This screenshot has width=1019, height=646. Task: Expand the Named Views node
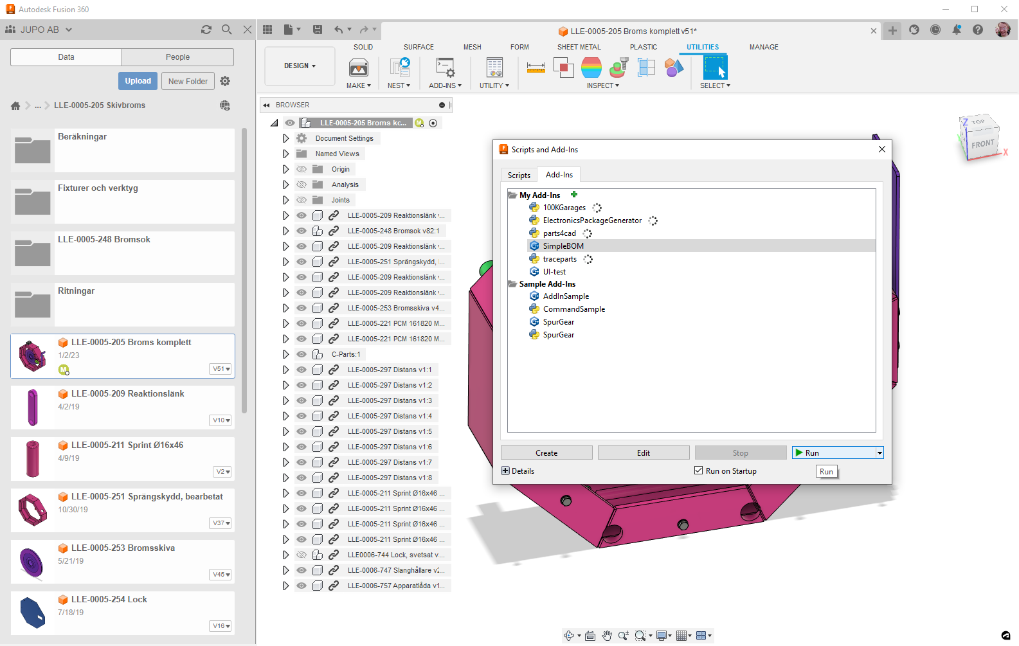click(x=285, y=154)
